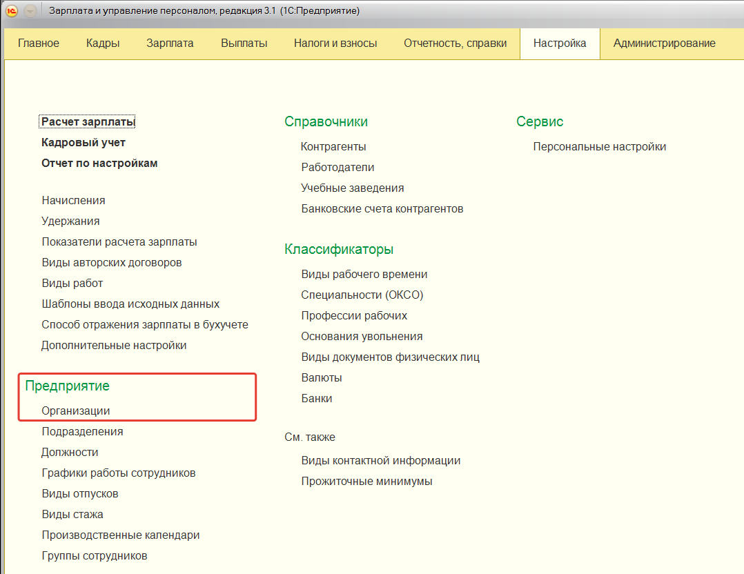Open Банковские счета контрагентов
Image resolution: width=744 pixels, height=574 pixels.
[382, 209]
